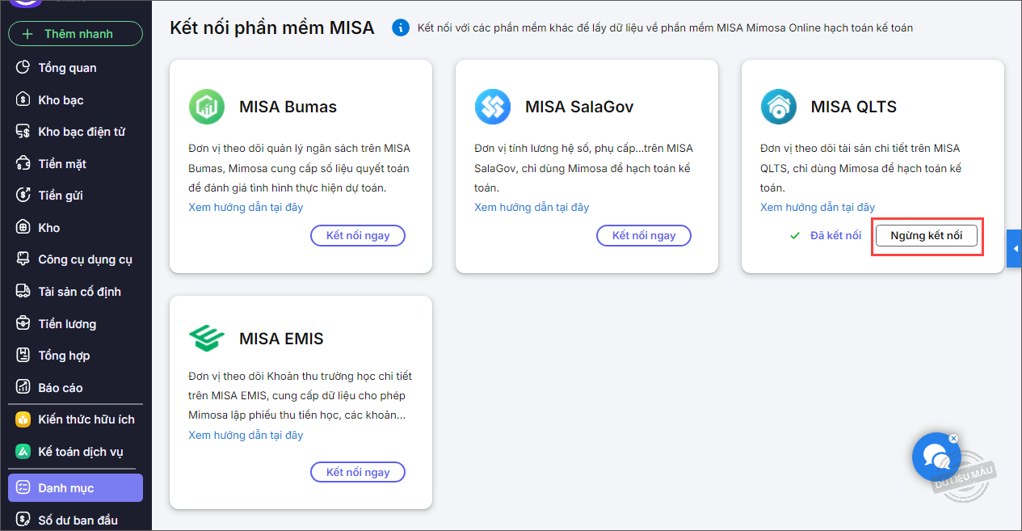Expand the right side panel arrow
This screenshot has width=1022, height=531.
coord(1016,249)
